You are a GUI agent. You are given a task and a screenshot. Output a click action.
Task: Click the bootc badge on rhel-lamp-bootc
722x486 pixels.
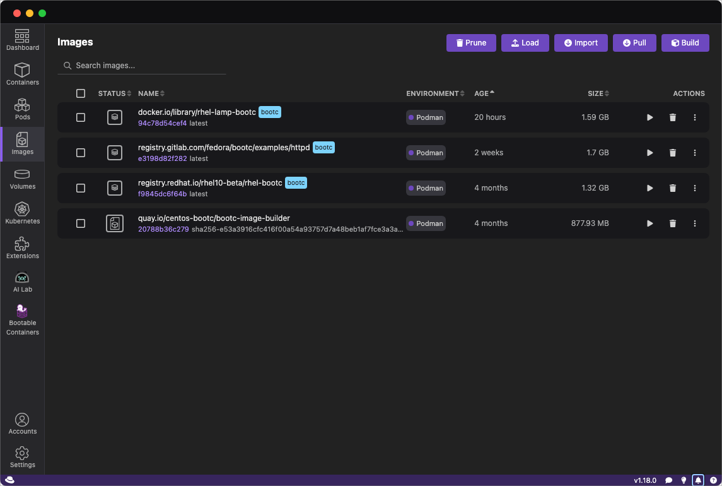coord(270,112)
